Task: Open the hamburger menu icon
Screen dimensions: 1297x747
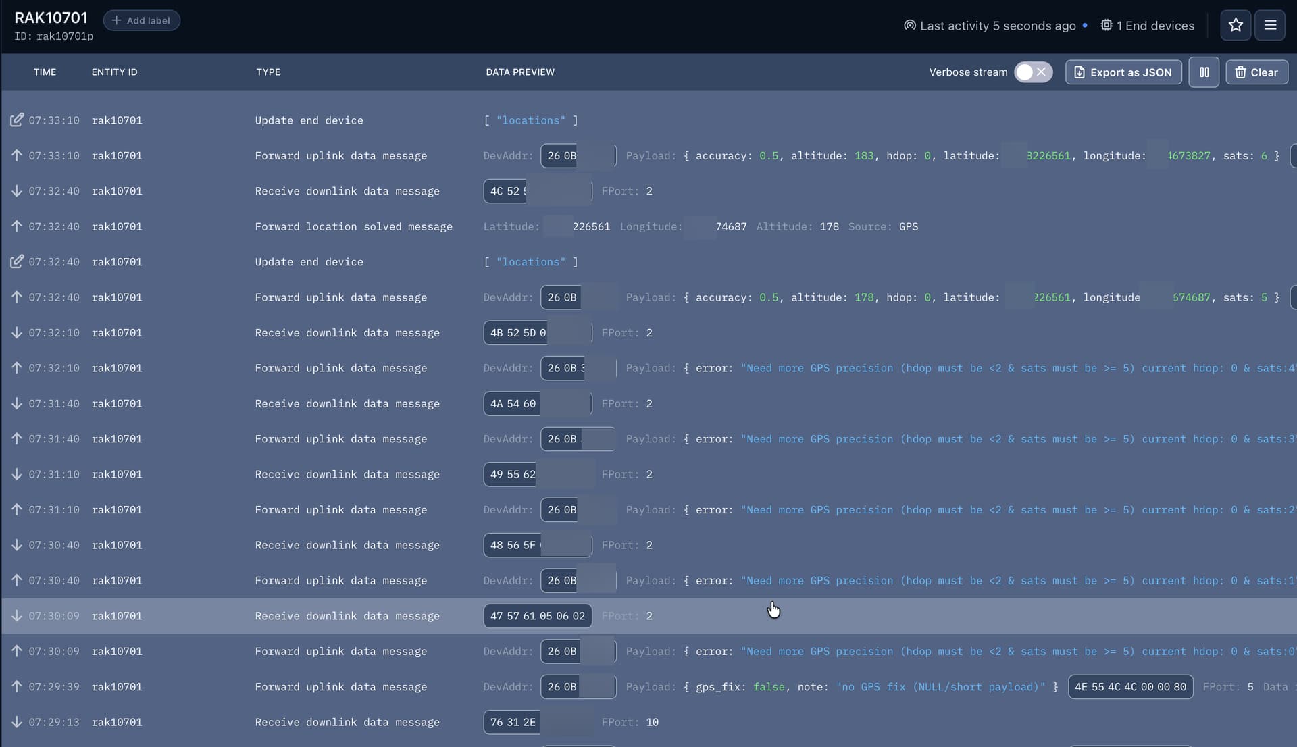Action: pyautogui.click(x=1270, y=26)
